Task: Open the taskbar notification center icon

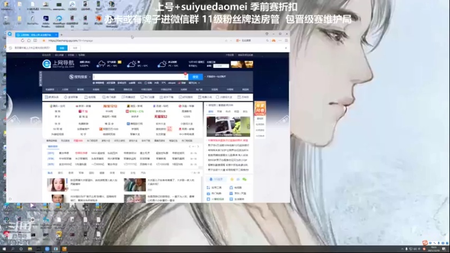Action: [444, 249]
